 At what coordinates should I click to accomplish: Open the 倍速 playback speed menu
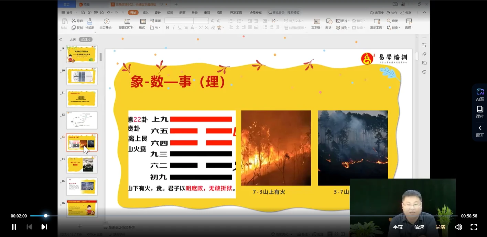[x=419, y=227]
